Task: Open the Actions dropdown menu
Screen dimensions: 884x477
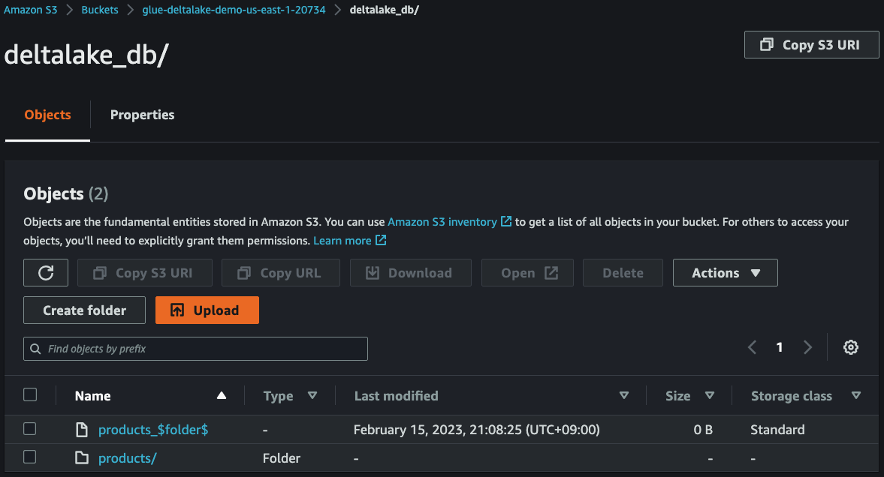Action: click(725, 272)
